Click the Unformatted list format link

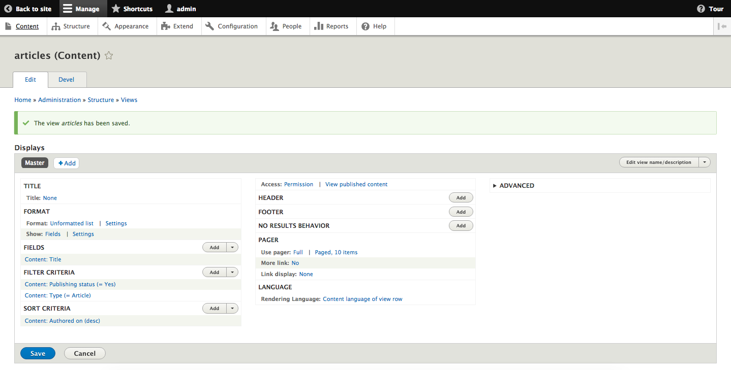[72, 223]
